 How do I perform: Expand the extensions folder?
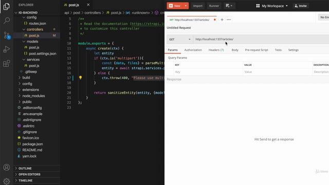point(31,89)
